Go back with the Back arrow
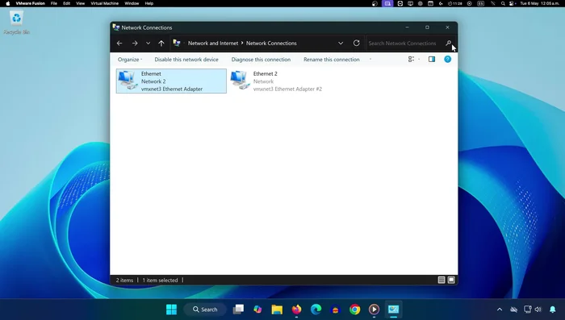This screenshot has height=320, width=565. pyautogui.click(x=119, y=44)
